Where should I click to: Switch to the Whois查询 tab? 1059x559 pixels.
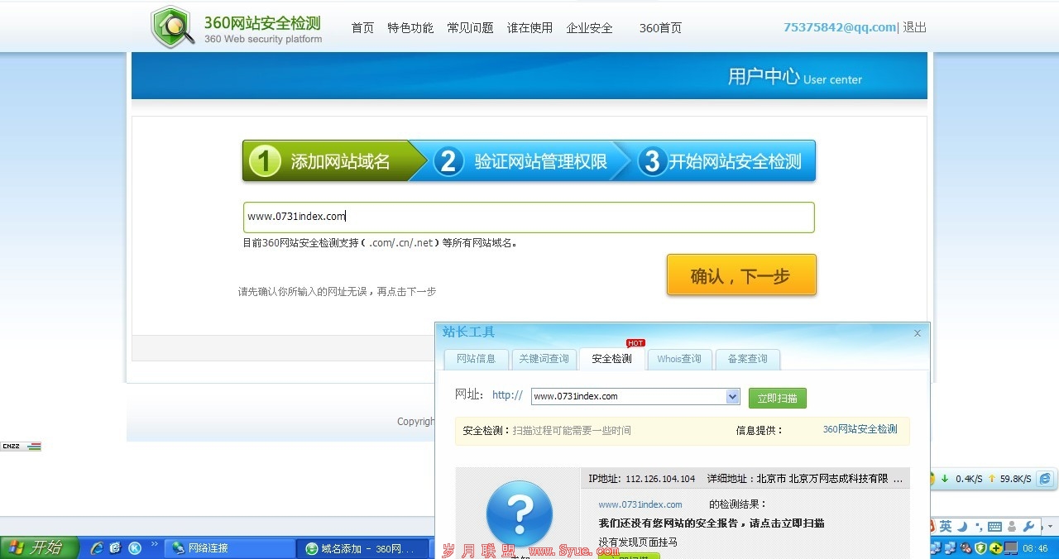(679, 359)
